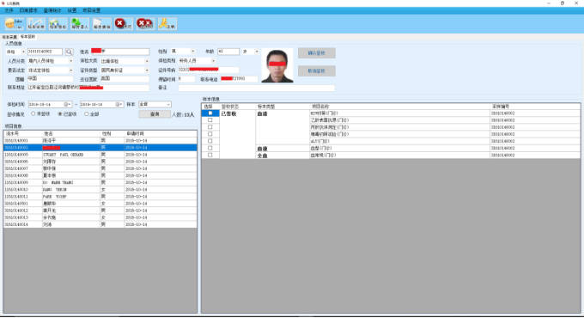
Task: Click the double red X toolbar icon
Action: (x=145, y=24)
